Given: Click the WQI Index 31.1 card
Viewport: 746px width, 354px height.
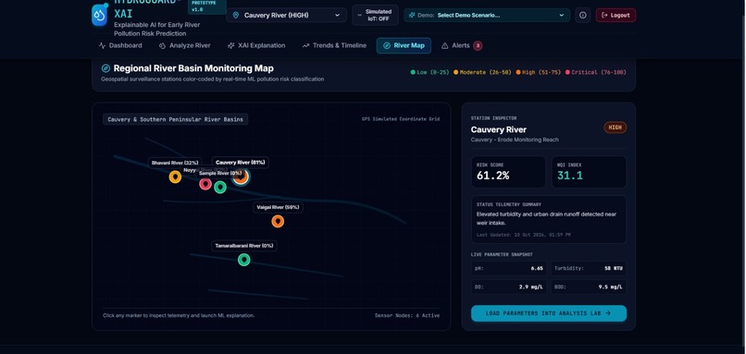Looking at the screenshot, I should click(x=589, y=172).
